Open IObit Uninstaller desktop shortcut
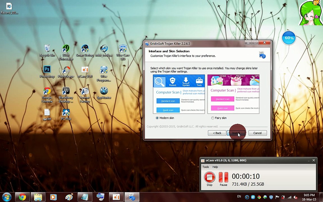 66,52
